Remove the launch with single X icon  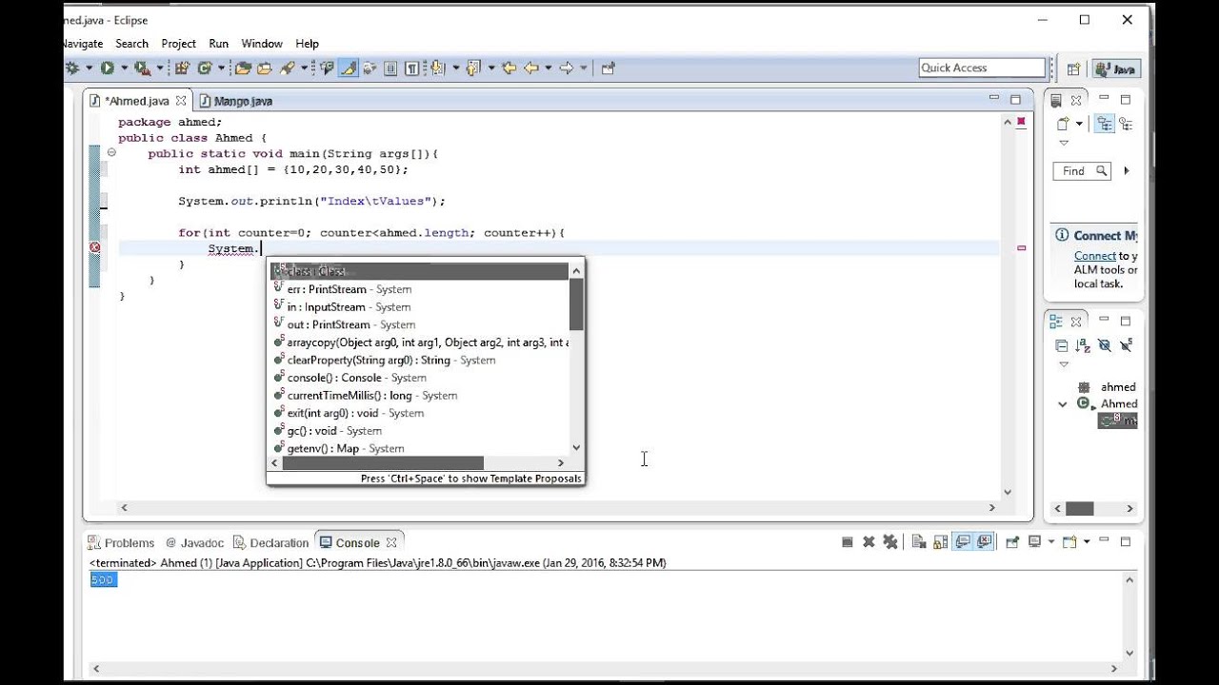point(869,542)
